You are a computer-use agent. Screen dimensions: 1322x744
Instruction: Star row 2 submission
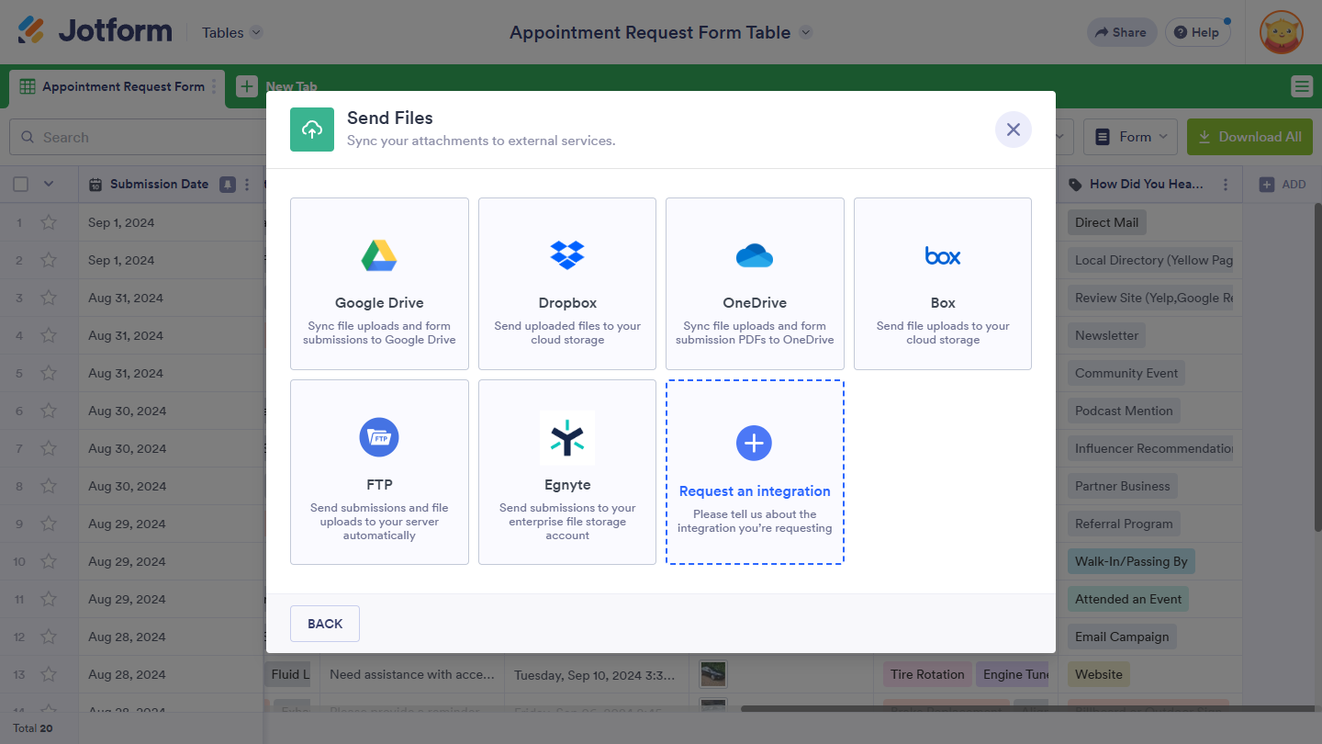pyautogui.click(x=49, y=260)
